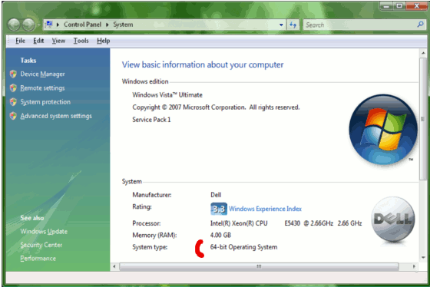Open Advanced system settings link

click(56, 116)
